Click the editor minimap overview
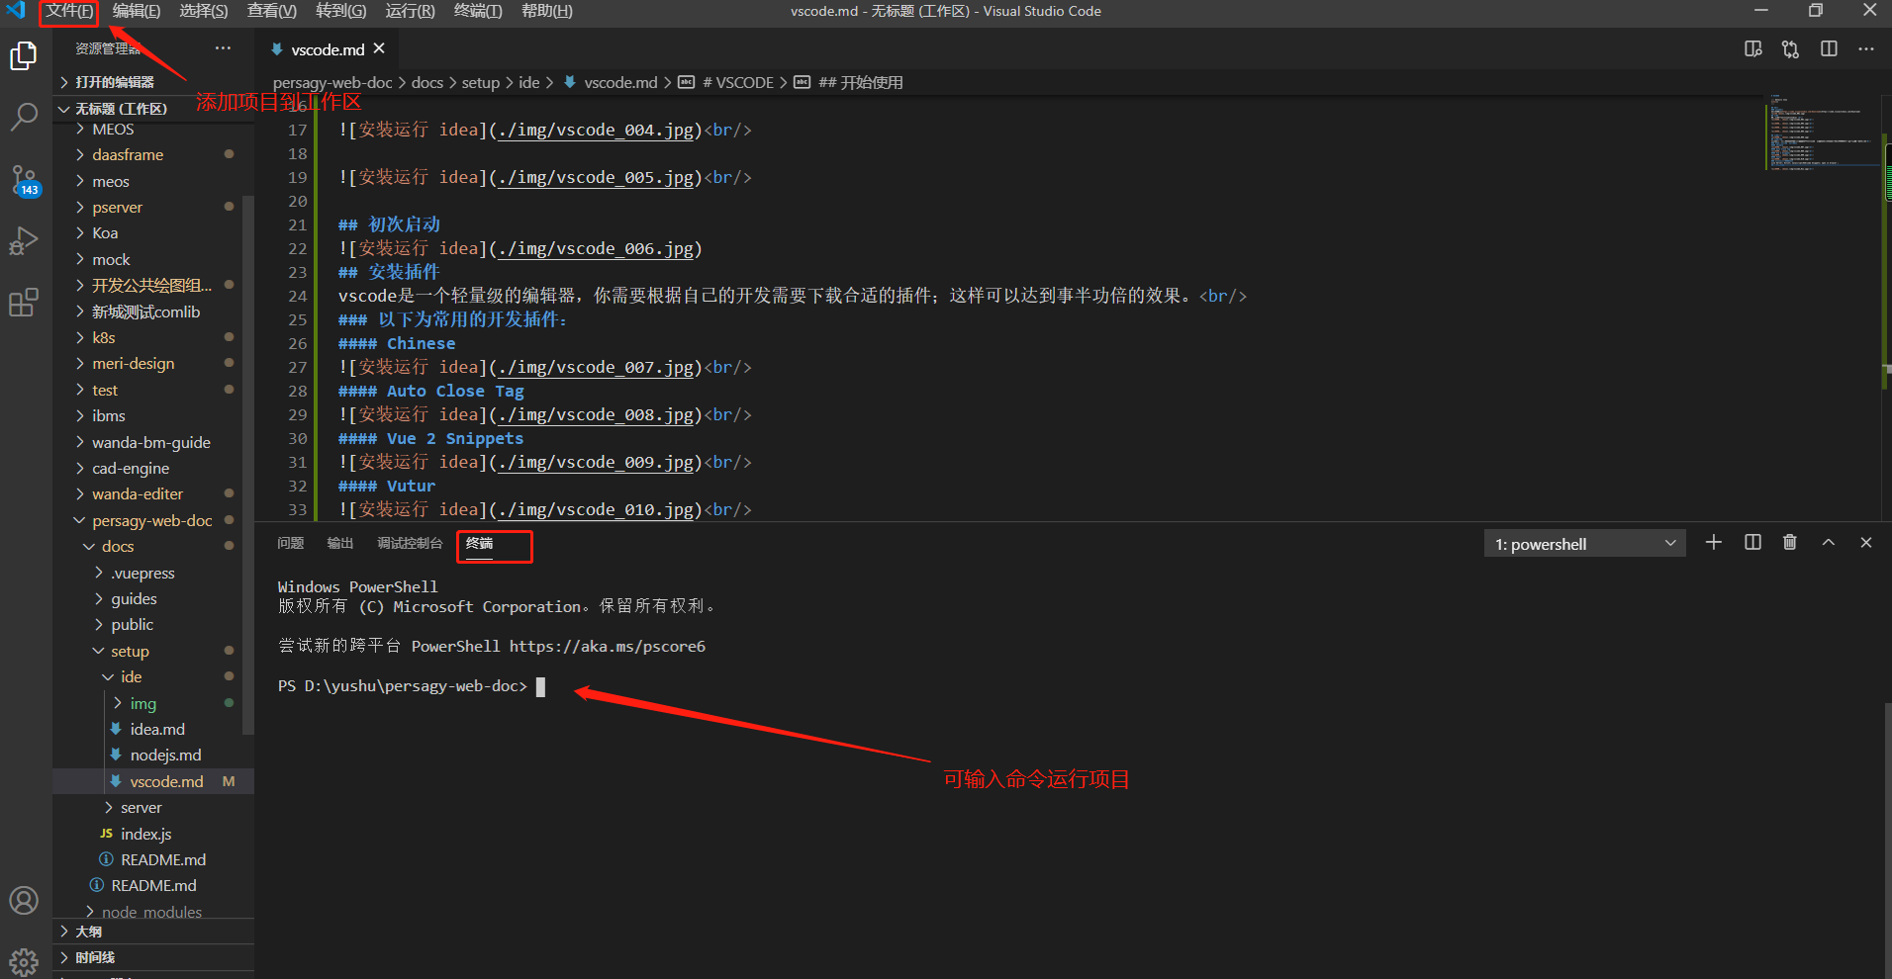Viewport: 1892px width, 979px height. [x=1819, y=133]
